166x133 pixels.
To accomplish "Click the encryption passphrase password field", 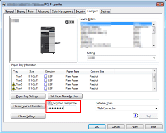I will pos(62,108).
